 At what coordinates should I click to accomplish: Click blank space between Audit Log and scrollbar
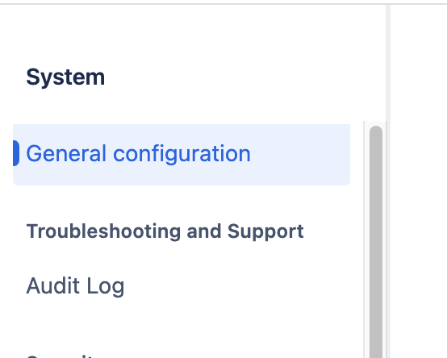[x=242, y=286]
